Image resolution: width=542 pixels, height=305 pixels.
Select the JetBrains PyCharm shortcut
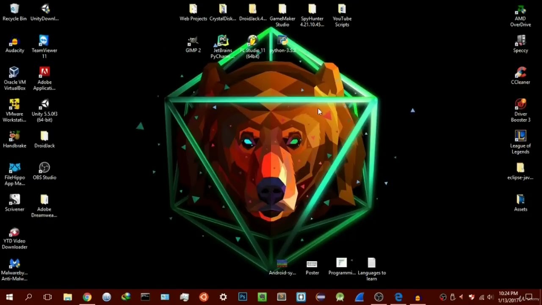pyautogui.click(x=223, y=47)
